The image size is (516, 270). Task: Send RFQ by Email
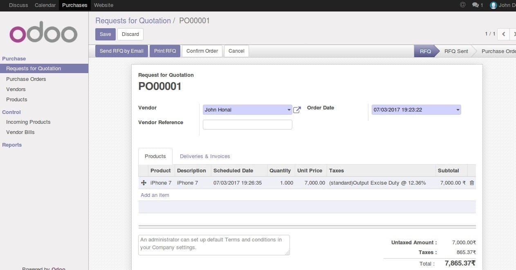pos(121,51)
